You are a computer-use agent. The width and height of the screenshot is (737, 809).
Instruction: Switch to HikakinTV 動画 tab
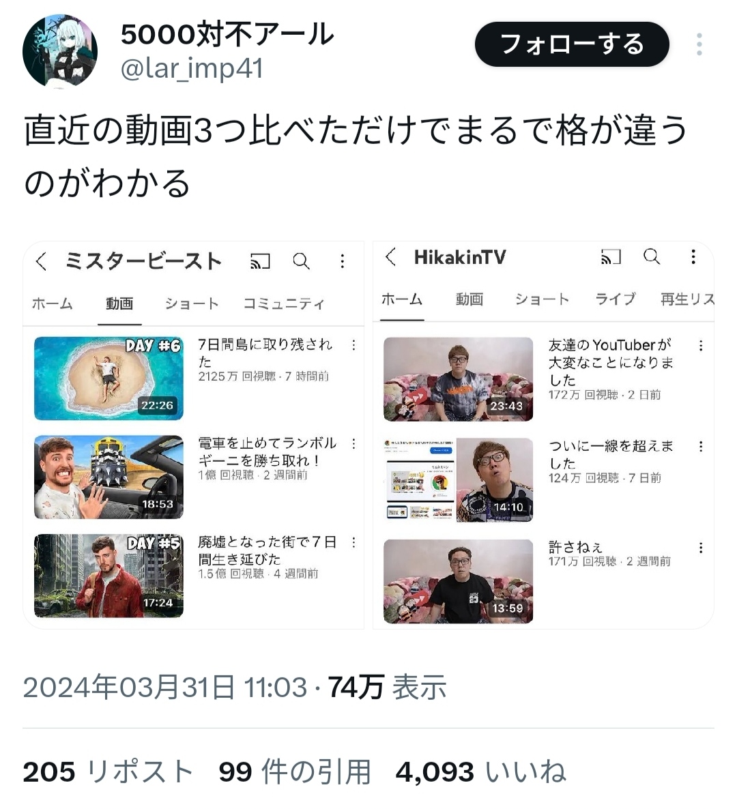469,299
